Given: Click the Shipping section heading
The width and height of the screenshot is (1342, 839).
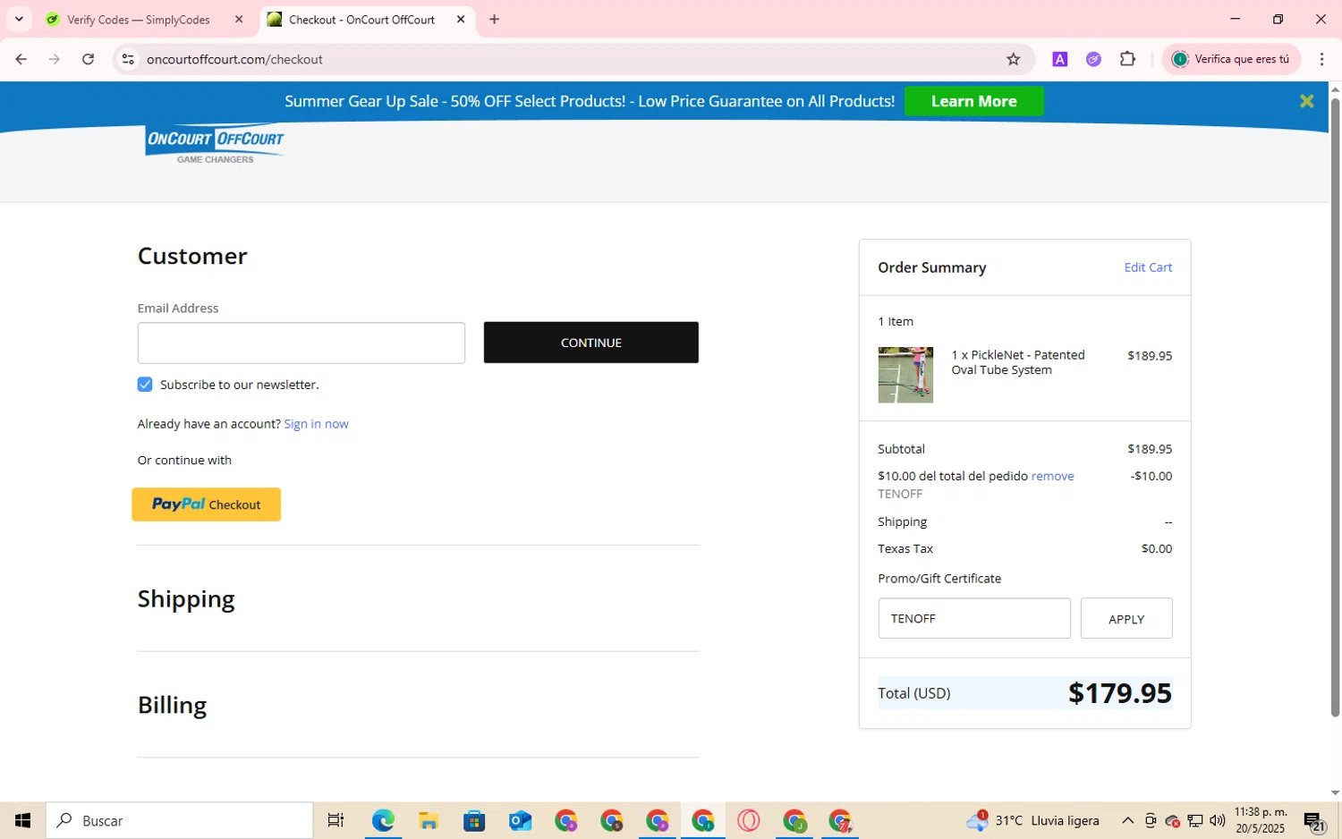Looking at the screenshot, I should click(x=186, y=598).
